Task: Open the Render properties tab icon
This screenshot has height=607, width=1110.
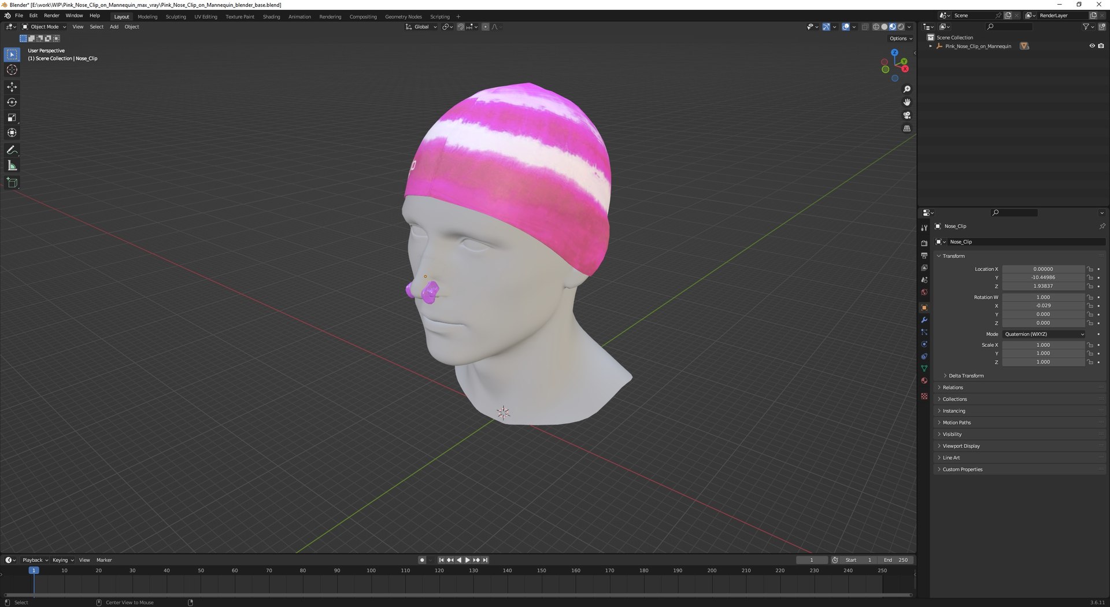Action: [924, 243]
